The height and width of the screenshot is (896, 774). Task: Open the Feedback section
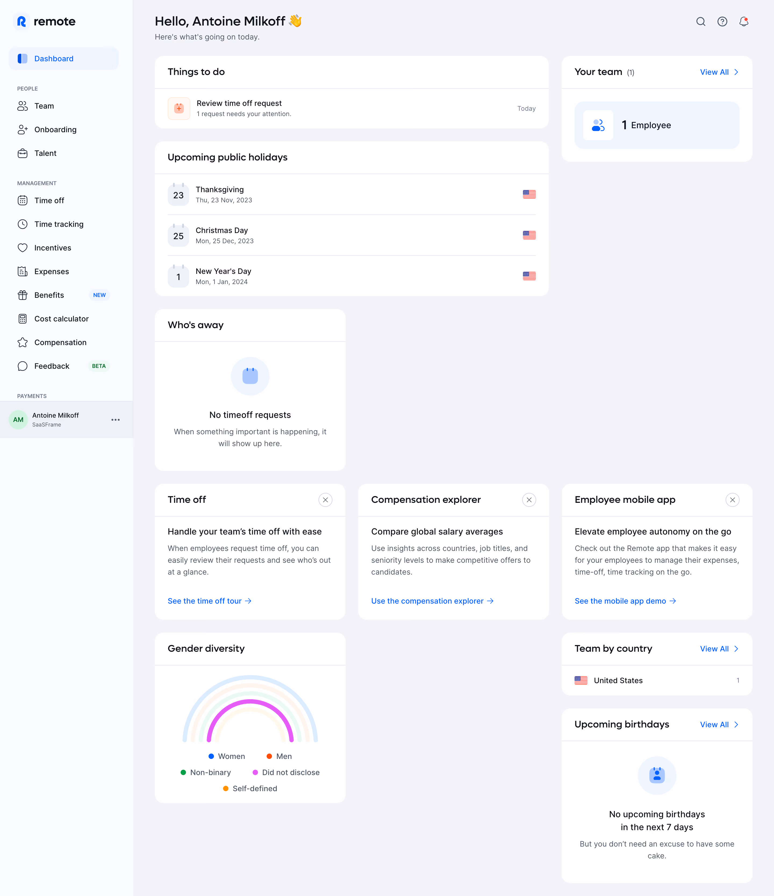tap(64, 366)
